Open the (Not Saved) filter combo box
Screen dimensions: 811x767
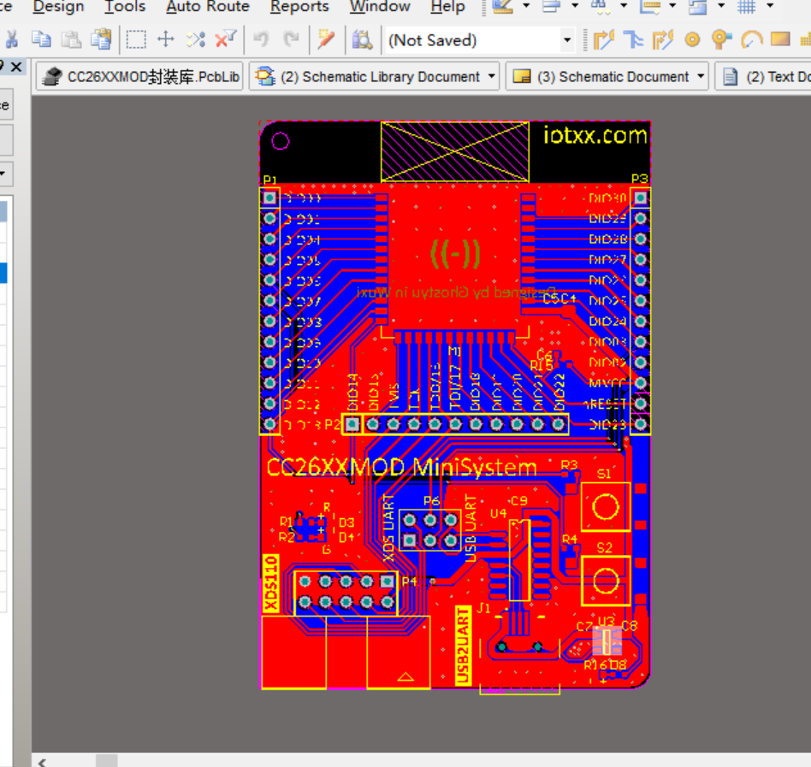tap(480, 40)
